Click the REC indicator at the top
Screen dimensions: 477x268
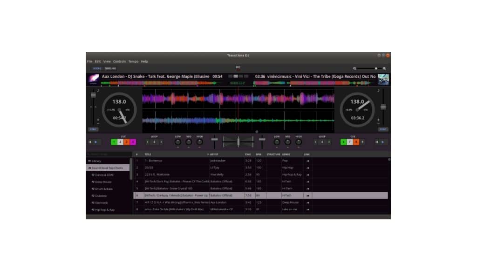238,67
